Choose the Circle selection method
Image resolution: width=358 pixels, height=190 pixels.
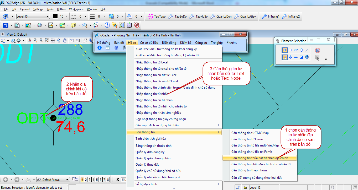301,50
